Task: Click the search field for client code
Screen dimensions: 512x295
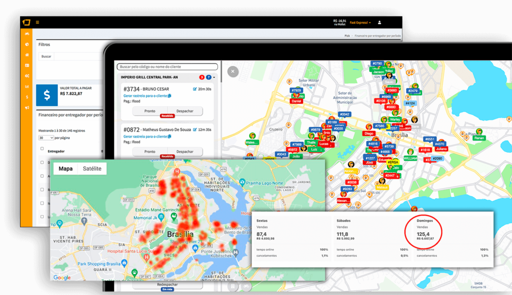Action: tap(167, 66)
